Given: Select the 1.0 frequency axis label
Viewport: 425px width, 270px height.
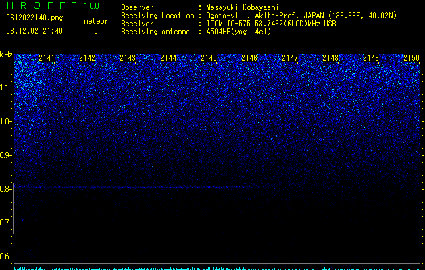Looking at the screenshot, I should (5, 122).
